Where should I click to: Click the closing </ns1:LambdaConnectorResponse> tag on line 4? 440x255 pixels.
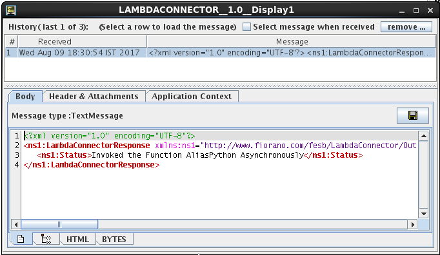(92, 165)
